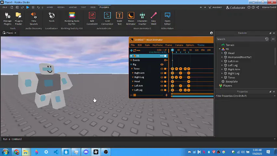This screenshot has height=156, width=277.
Task: Toggle visibility of the Rig track
Action: [162, 64]
